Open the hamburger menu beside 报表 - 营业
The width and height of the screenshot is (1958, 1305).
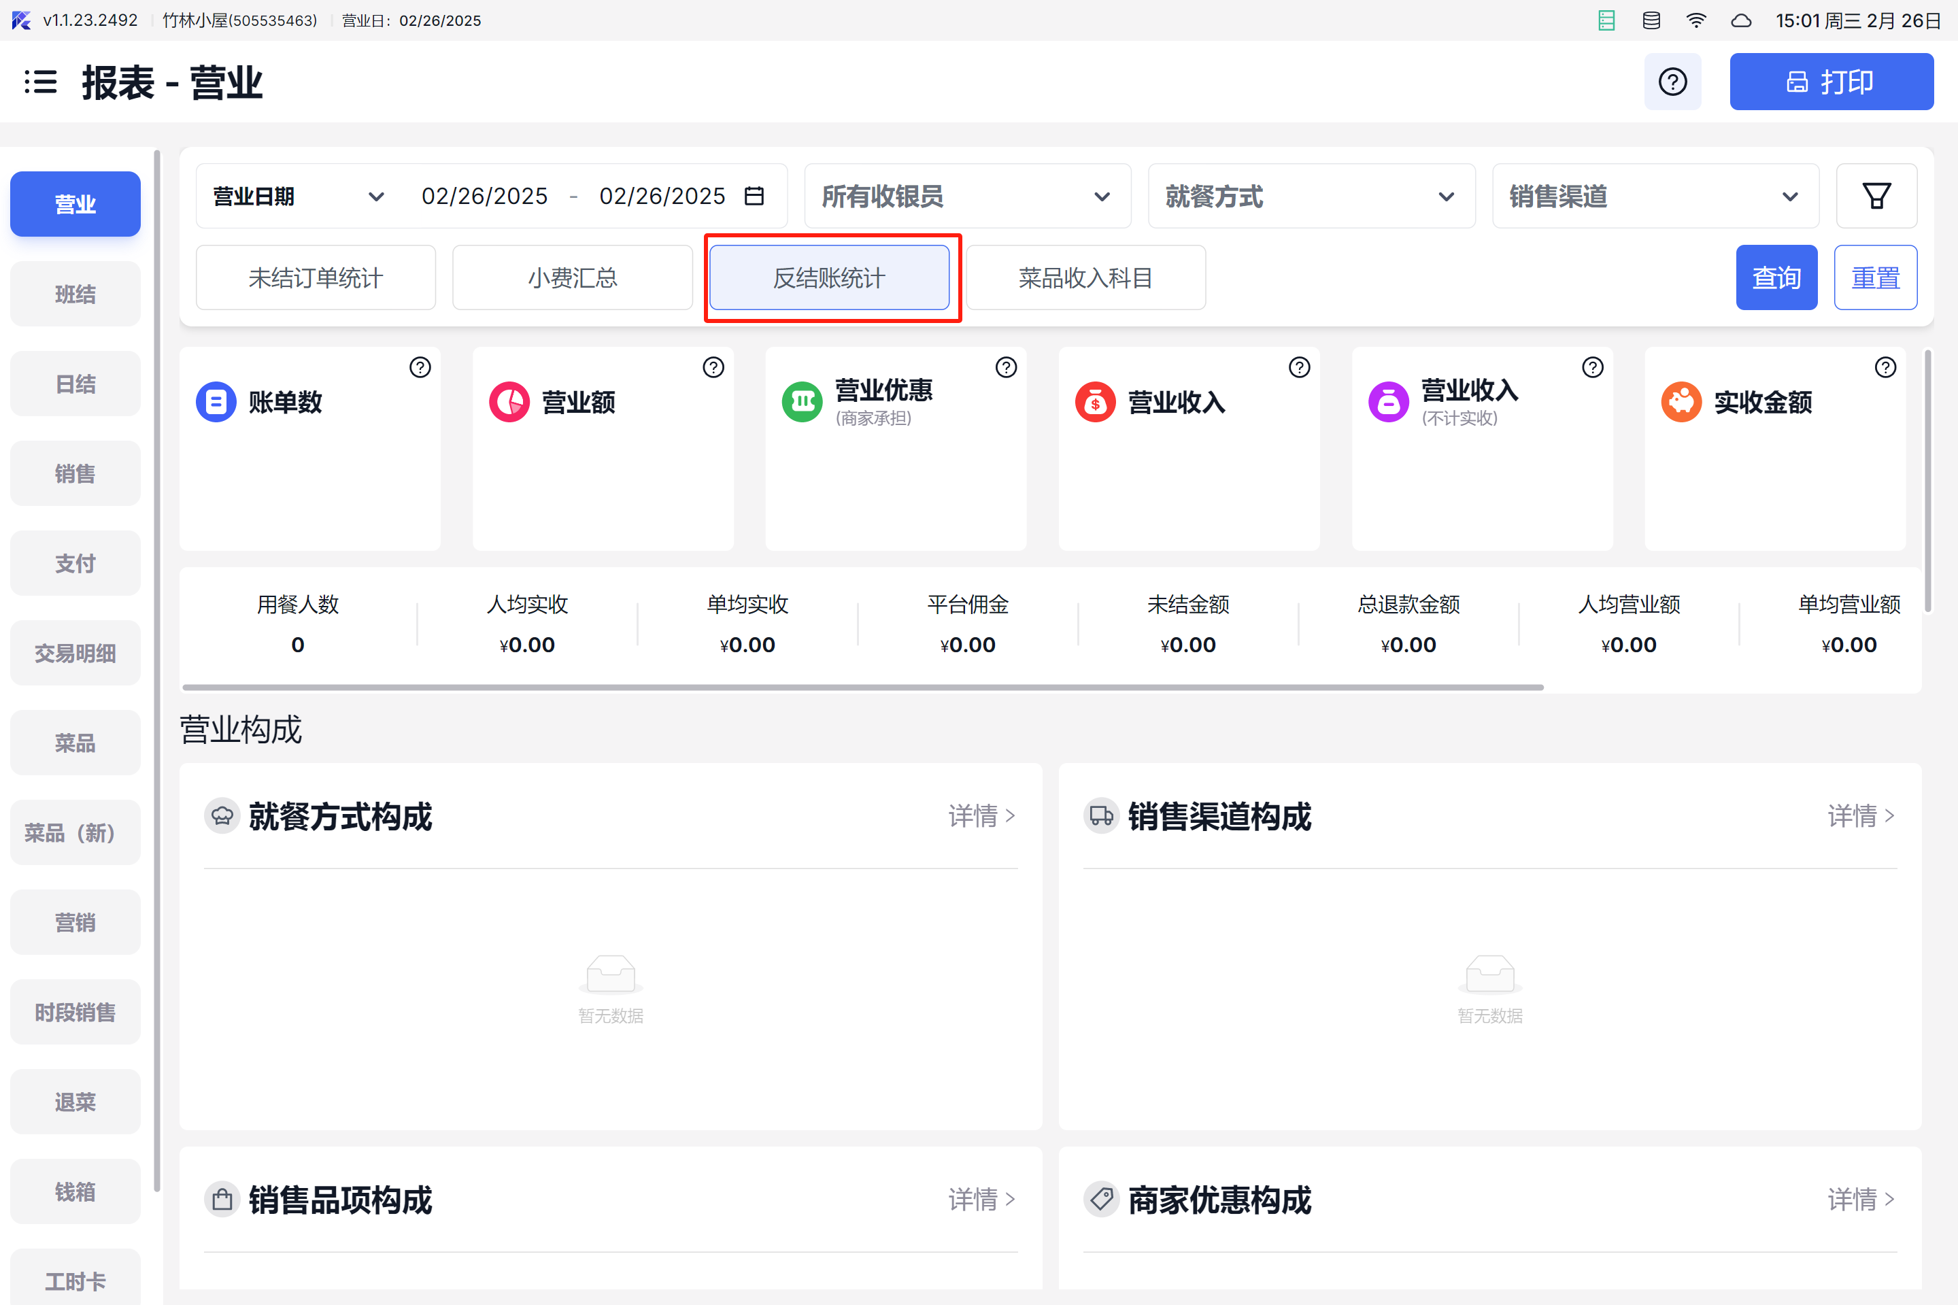40,82
